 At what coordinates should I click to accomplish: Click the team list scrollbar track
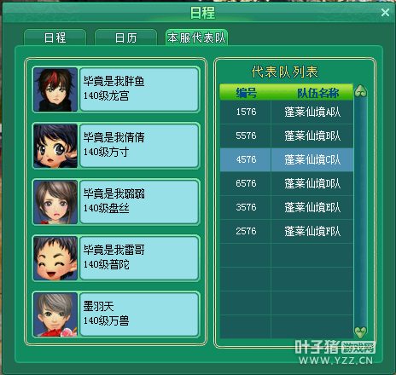click(x=360, y=211)
